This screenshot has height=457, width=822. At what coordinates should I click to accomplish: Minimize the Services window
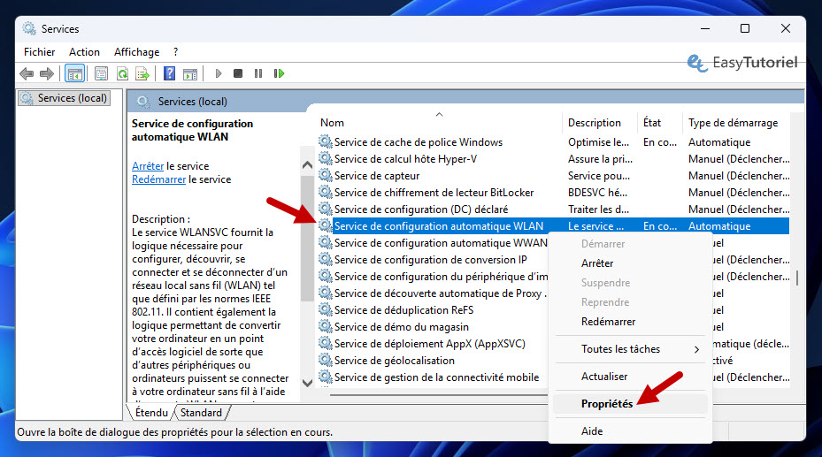point(704,28)
